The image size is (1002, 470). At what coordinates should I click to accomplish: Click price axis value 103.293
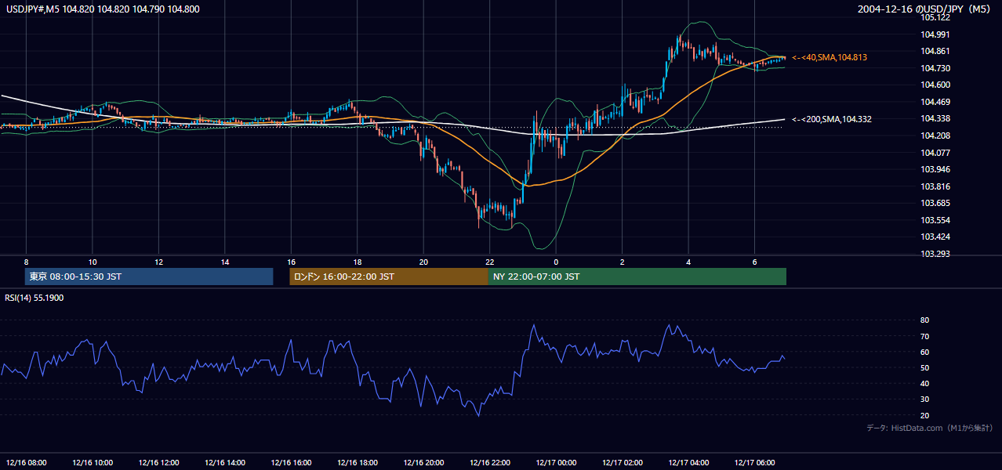point(935,254)
